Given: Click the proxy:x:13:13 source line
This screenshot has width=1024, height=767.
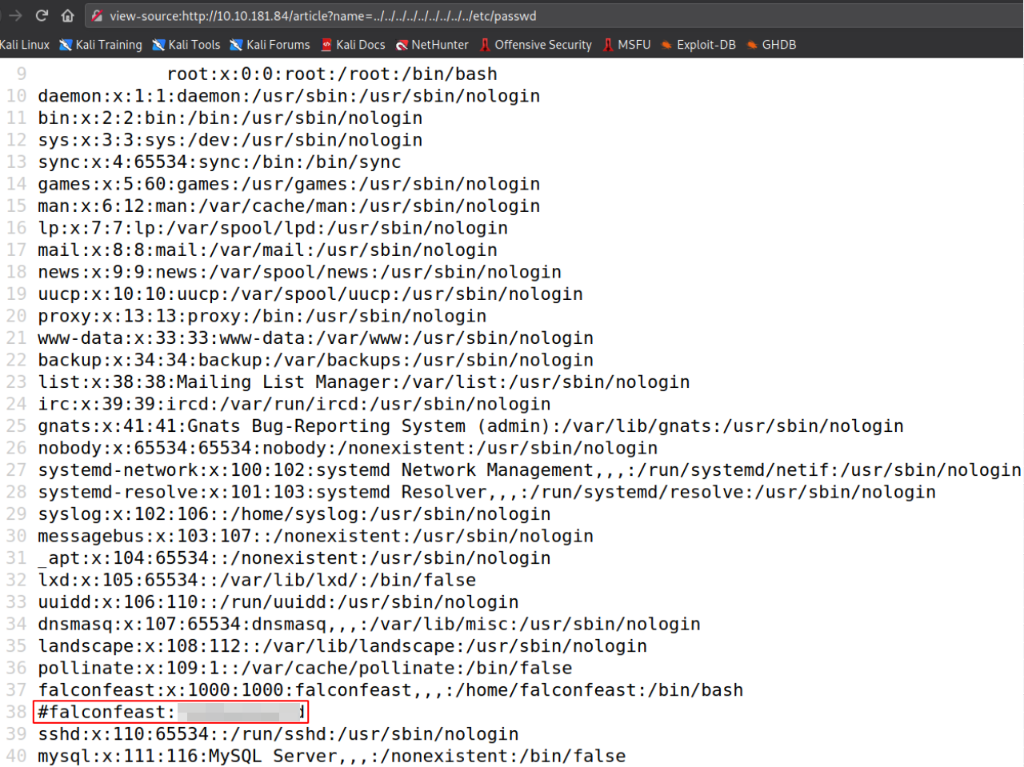Looking at the screenshot, I should coord(262,316).
